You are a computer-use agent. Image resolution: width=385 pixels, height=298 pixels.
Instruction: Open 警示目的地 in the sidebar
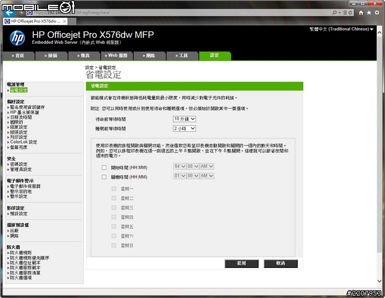point(21,191)
